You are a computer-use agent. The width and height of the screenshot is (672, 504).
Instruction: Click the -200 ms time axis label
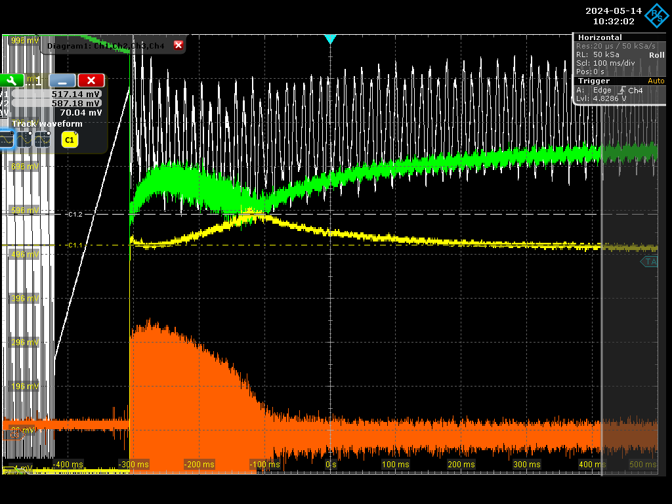pyautogui.click(x=199, y=465)
